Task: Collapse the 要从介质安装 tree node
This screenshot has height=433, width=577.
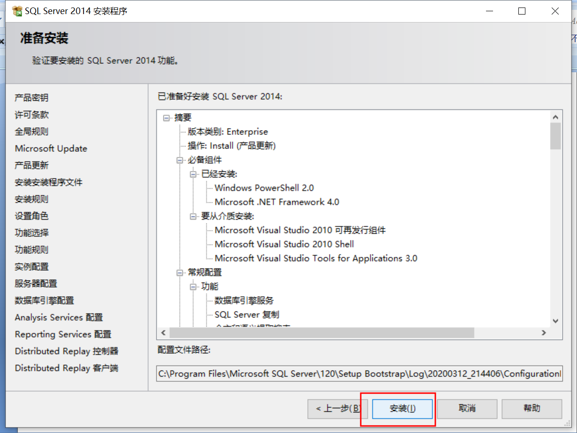Action: point(193,216)
